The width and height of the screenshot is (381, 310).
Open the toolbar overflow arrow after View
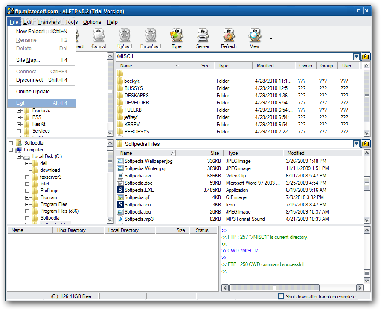(271, 38)
